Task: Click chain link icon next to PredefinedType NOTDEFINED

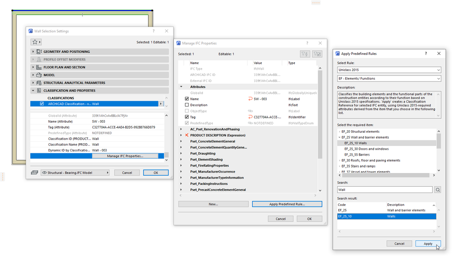Action: click(x=250, y=123)
